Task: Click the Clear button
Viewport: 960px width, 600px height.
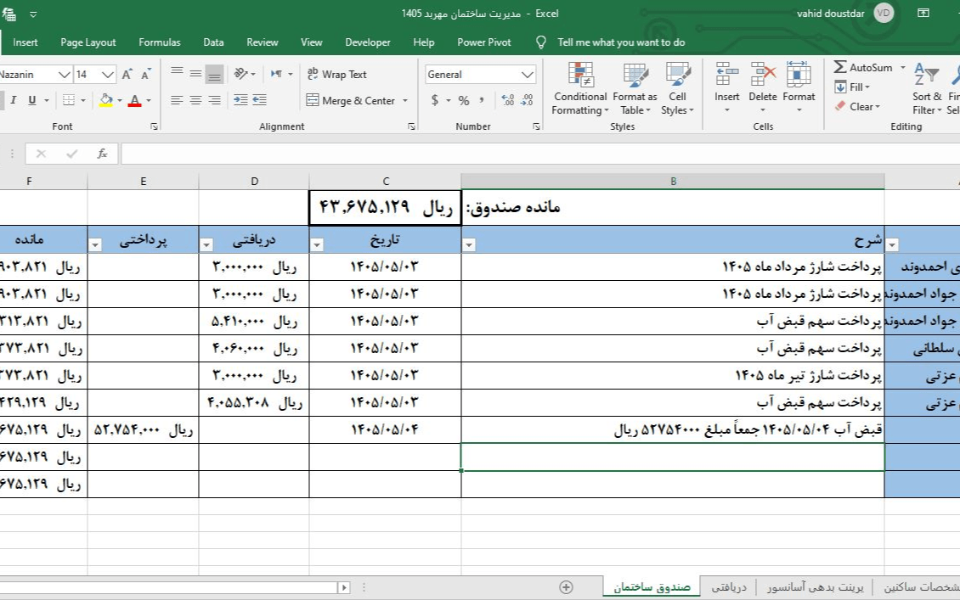Action: click(857, 106)
